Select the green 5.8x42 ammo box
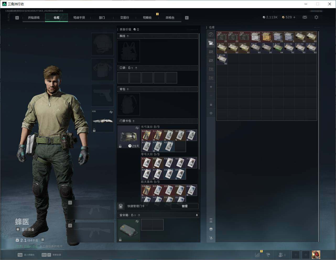This screenshot has width=336, height=260. [278, 48]
